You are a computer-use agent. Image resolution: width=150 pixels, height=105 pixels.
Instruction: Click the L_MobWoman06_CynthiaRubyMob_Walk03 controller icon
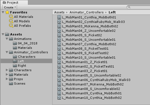pos(59,80)
